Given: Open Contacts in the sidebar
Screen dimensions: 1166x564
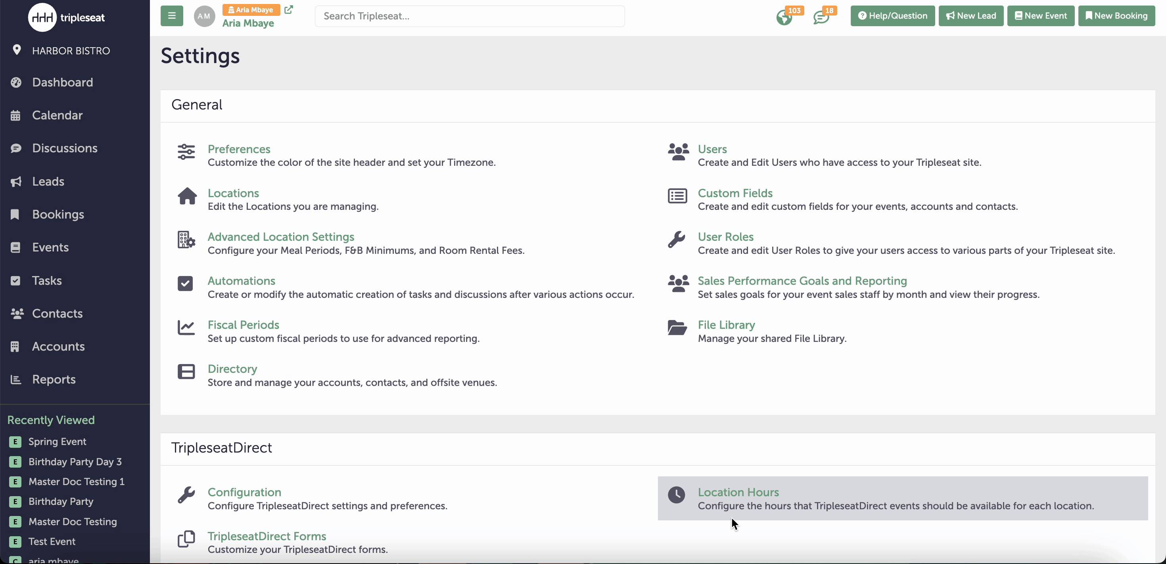Looking at the screenshot, I should click(x=57, y=314).
